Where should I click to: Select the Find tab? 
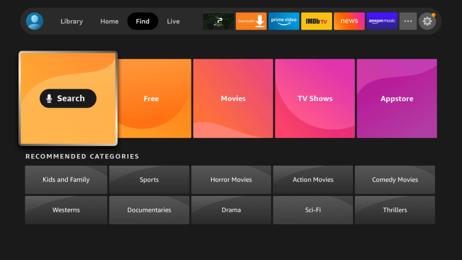[143, 21]
